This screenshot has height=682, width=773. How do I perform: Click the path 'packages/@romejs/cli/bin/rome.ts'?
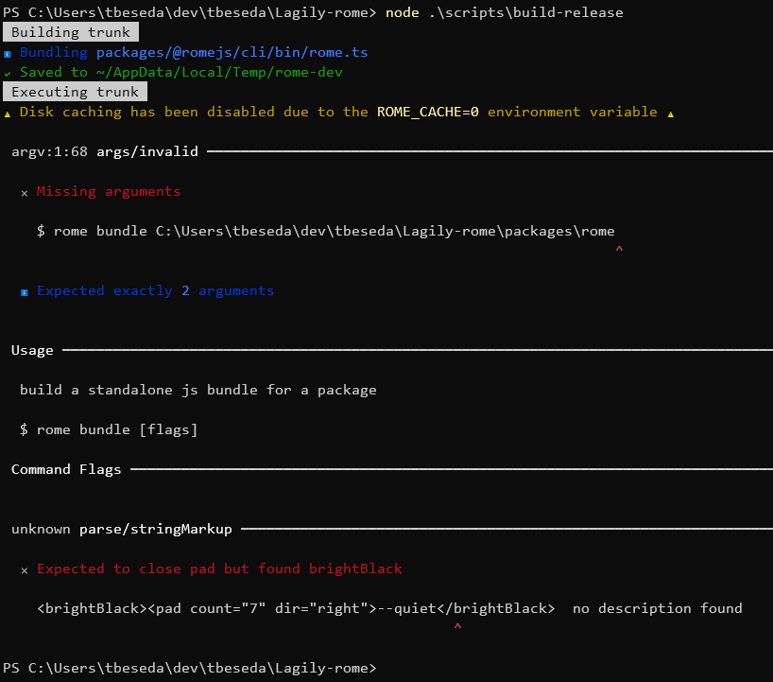(232, 52)
